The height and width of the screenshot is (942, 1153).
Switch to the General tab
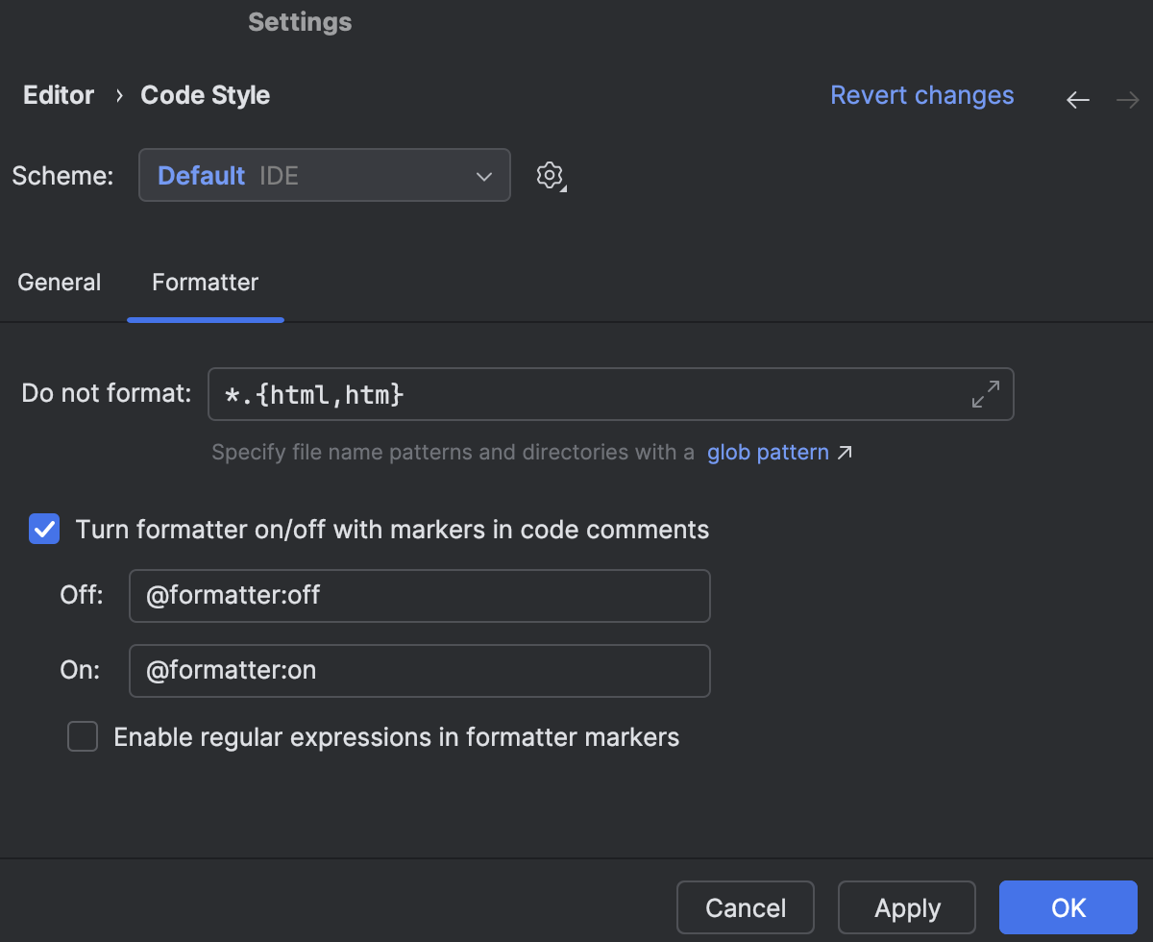[59, 282]
